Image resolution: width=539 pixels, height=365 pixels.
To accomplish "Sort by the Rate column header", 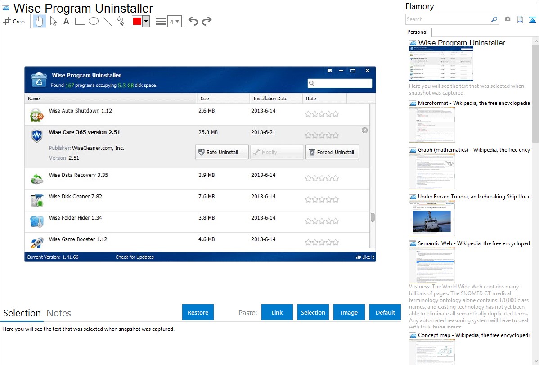I will click(324, 99).
